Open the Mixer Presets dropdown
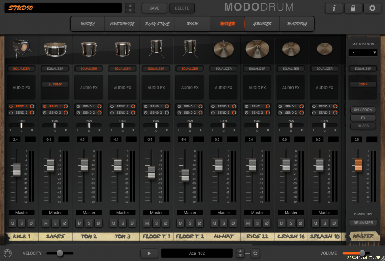385x261 pixels. coord(363,52)
